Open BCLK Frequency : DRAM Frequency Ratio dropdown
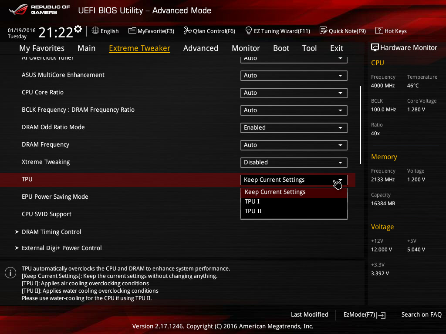Screen dimensions: 446x334 tap(294, 110)
